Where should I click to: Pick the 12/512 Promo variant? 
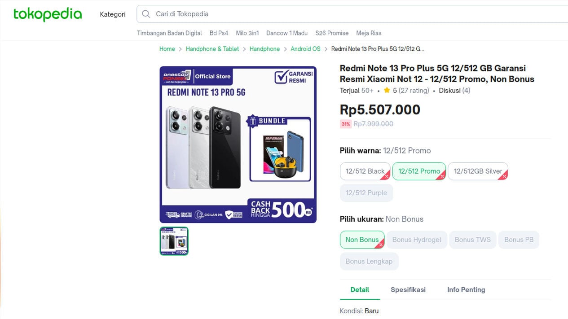click(419, 171)
